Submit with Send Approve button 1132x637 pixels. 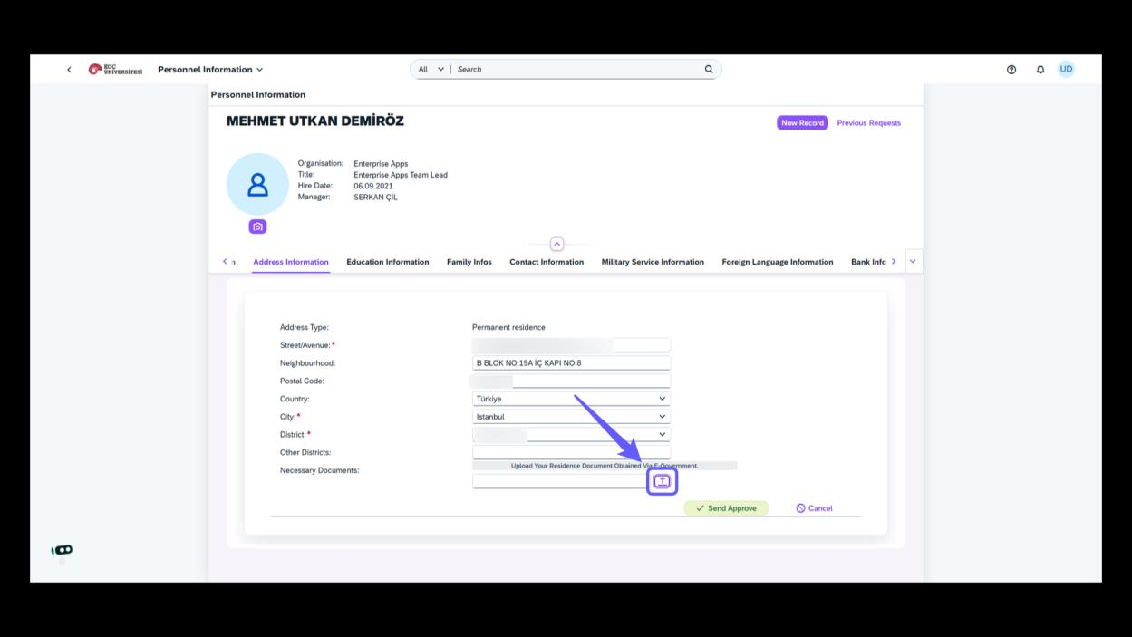coord(726,508)
